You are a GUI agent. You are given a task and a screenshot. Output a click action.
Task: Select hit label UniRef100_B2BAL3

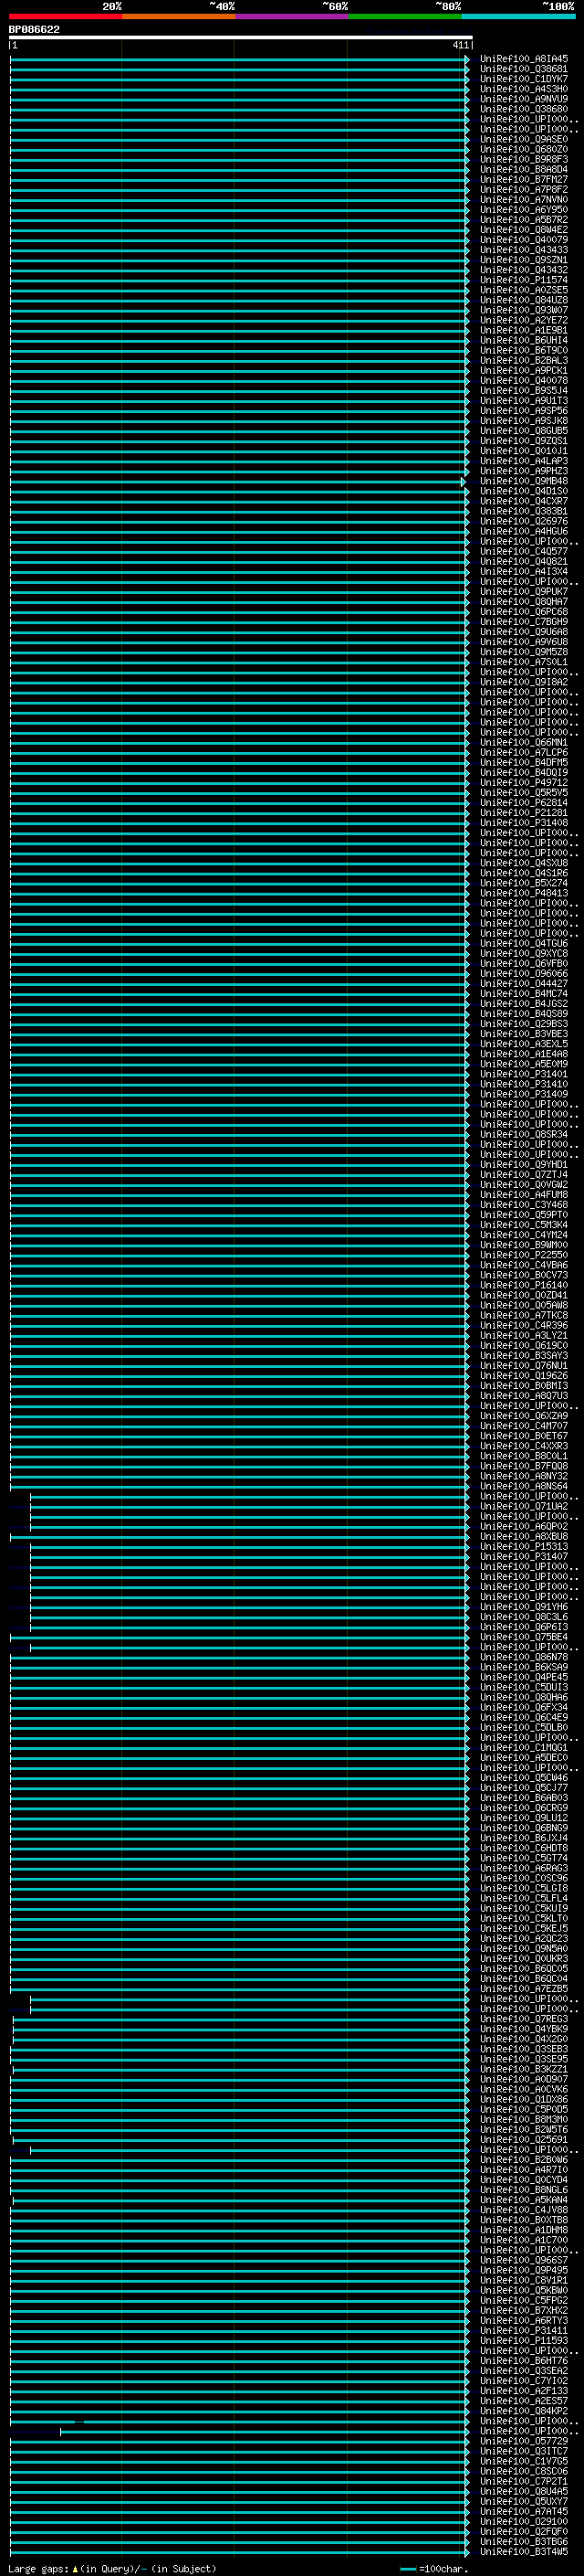point(524,361)
